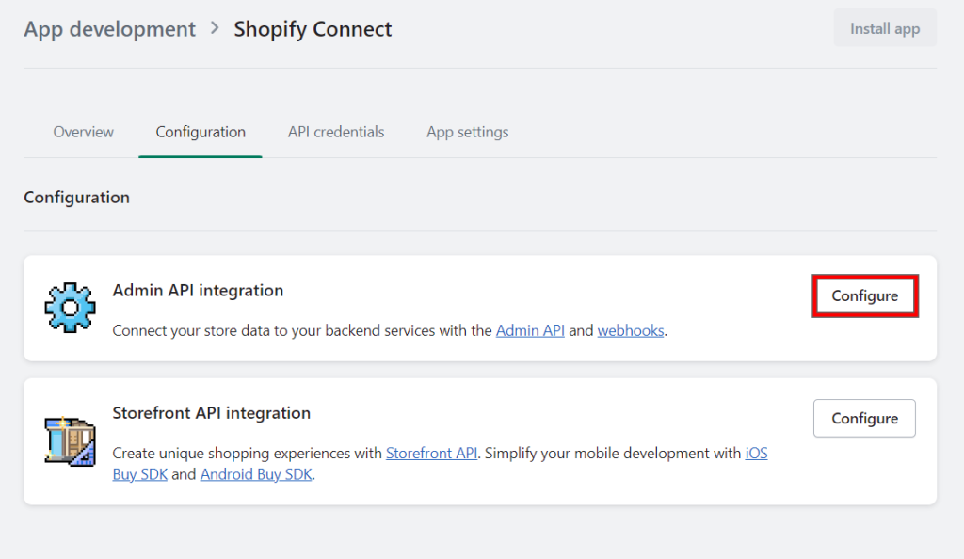Return to App development via breadcrumb
The width and height of the screenshot is (964, 559).
click(109, 29)
